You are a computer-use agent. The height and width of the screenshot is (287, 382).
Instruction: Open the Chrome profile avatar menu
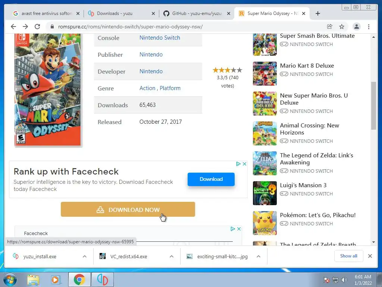(356, 27)
